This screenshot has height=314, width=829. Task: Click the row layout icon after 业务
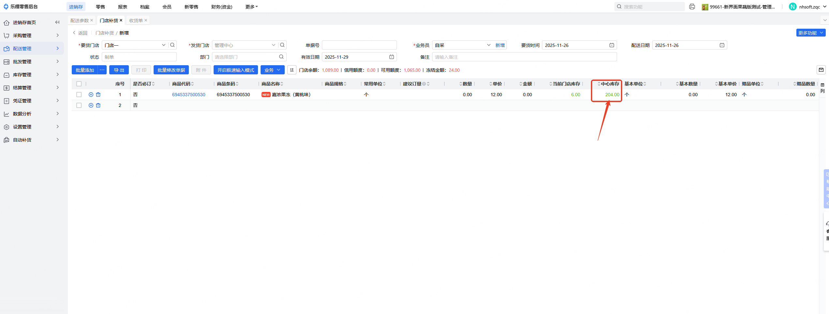click(292, 70)
